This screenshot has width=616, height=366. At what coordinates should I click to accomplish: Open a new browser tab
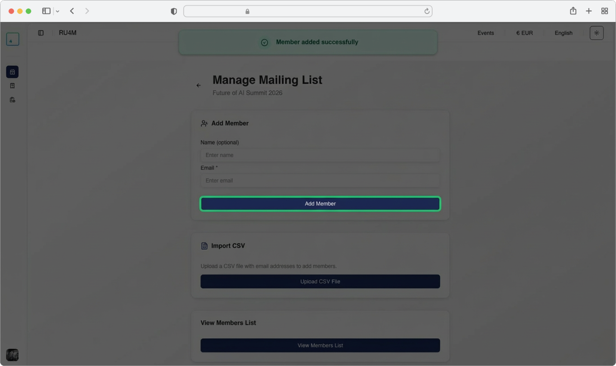(589, 11)
